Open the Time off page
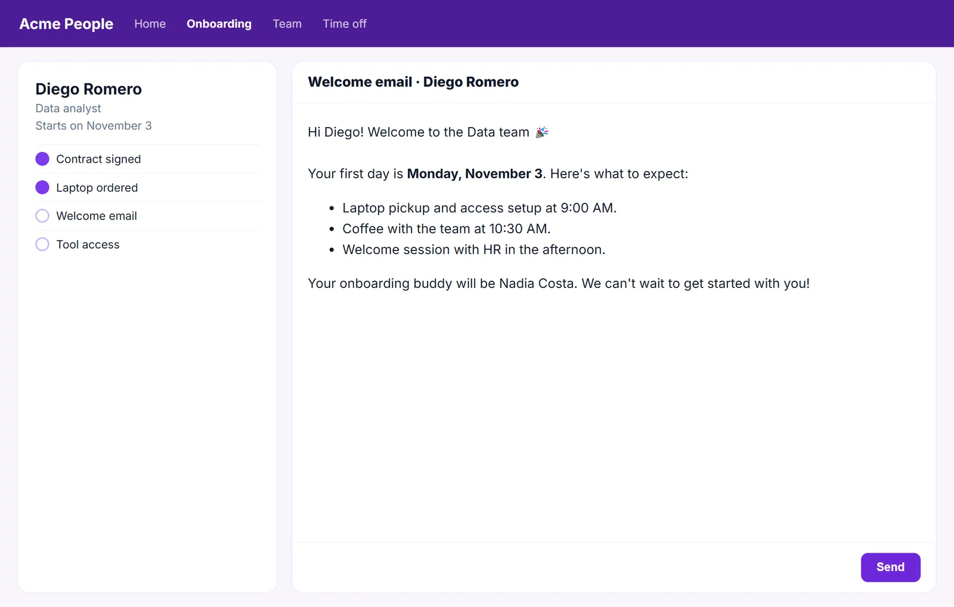 click(x=345, y=24)
